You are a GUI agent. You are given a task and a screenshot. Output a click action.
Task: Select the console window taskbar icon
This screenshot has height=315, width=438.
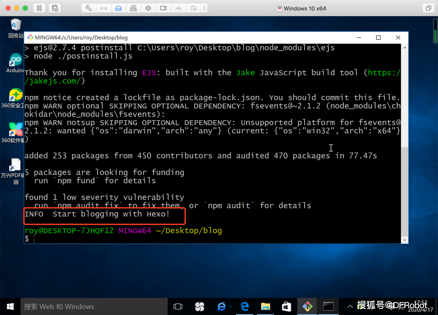pyautogui.click(x=328, y=307)
